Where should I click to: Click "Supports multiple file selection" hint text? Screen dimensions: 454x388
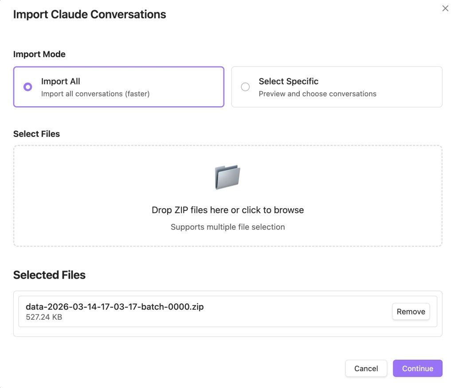coord(227,227)
